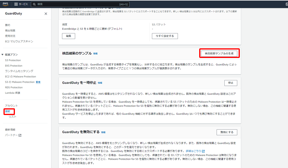
Task: Select 設定 in the sidebar
Action: [8, 111]
